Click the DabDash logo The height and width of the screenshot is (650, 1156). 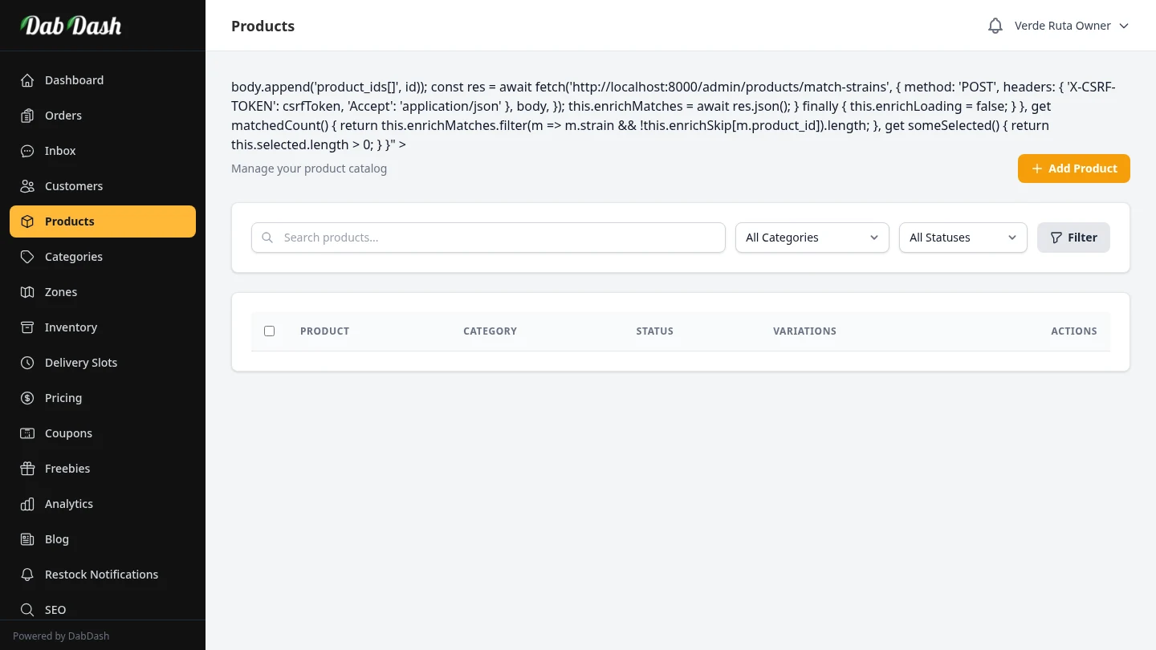pos(71,26)
